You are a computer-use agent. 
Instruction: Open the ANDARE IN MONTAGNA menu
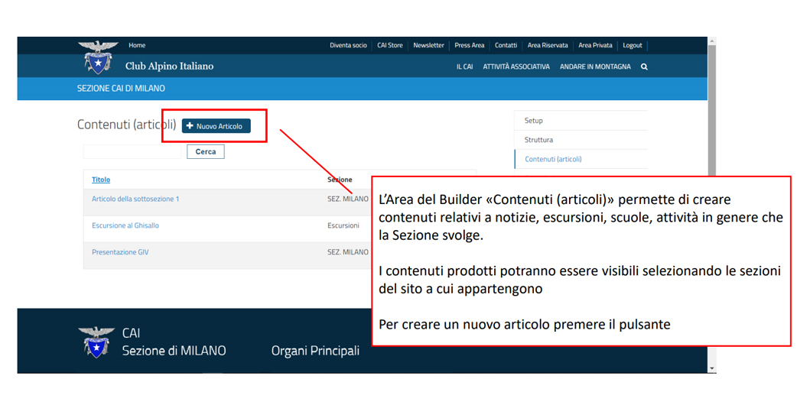[x=595, y=66]
